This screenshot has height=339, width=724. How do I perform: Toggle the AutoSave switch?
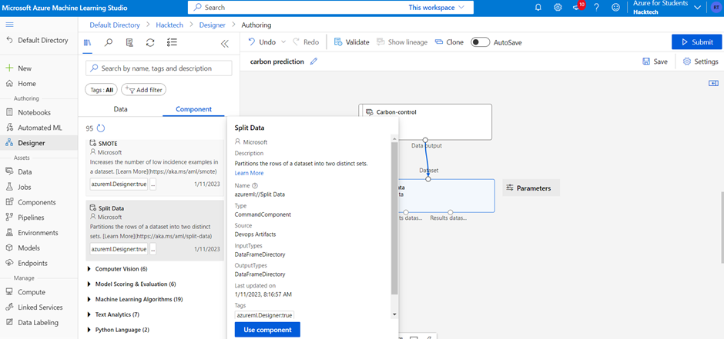[480, 42]
